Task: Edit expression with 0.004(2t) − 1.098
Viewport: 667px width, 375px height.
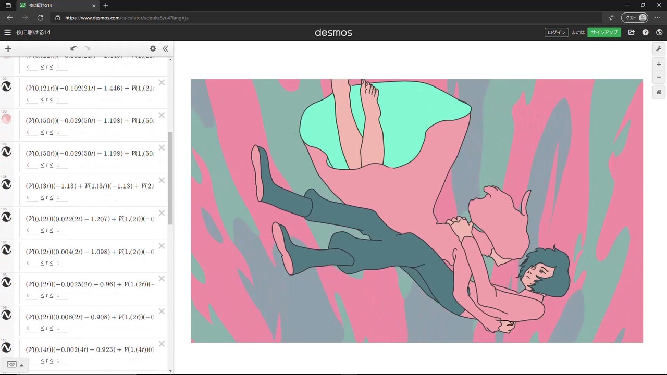Action: tap(90, 252)
